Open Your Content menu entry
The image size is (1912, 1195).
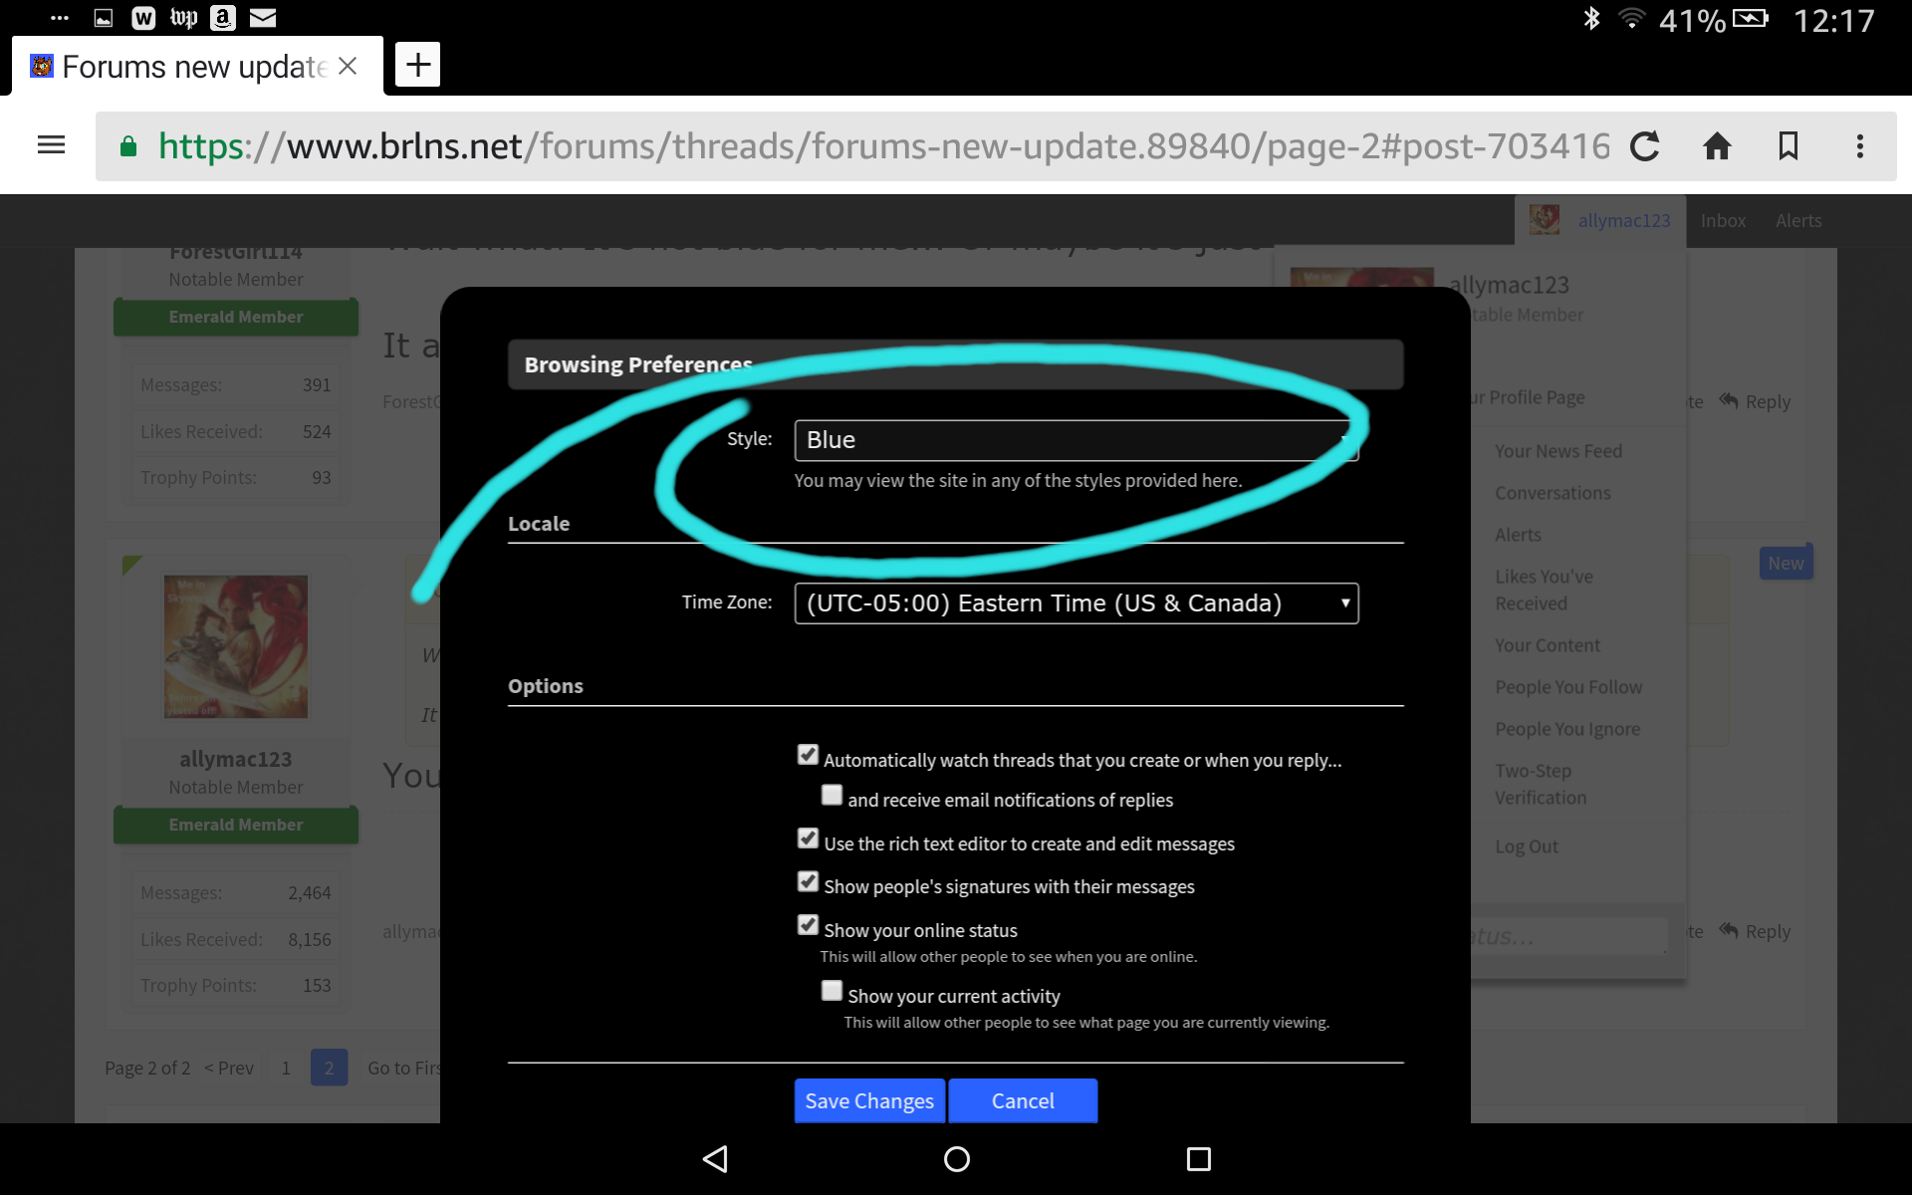[x=1548, y=645]
